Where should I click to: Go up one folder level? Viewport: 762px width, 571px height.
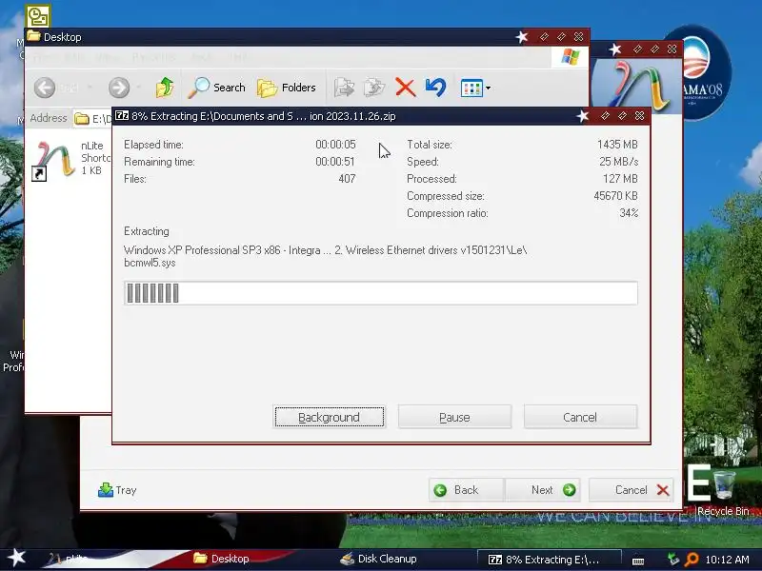pyautogui.click(x=165, y=88)
